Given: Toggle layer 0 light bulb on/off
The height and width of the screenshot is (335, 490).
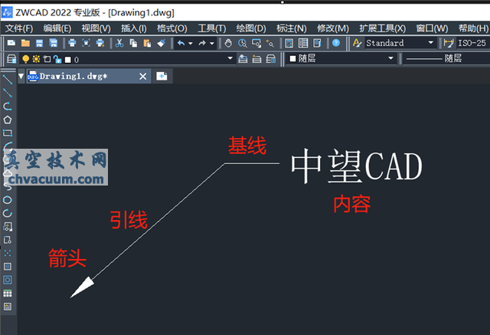Looking at the screenshot, I should point(25,58).
